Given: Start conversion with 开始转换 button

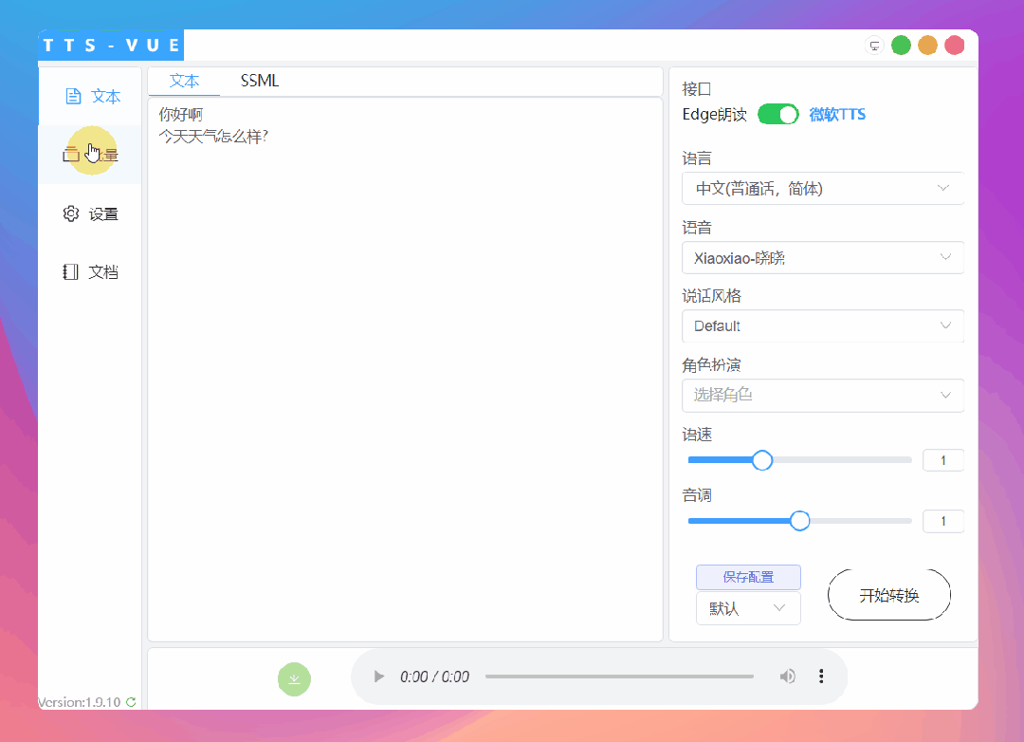Looking at the screenshot, I should tap(888, 595).
